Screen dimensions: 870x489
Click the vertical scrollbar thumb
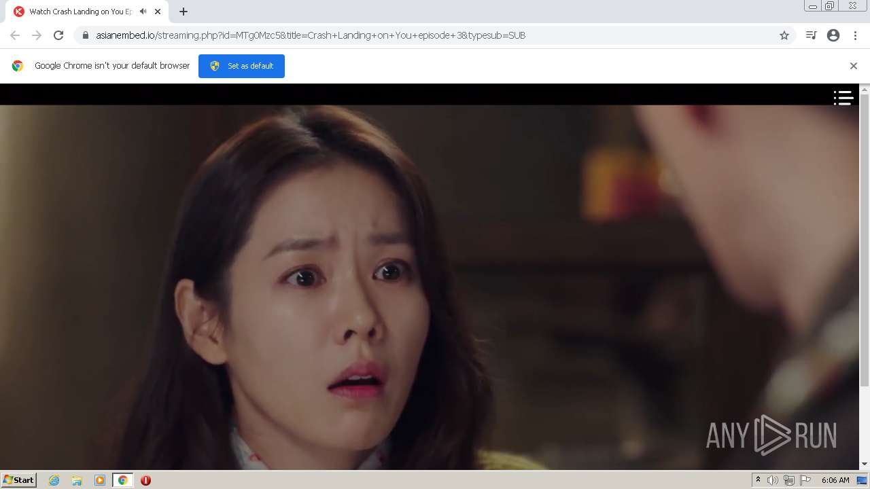point(865,240)
